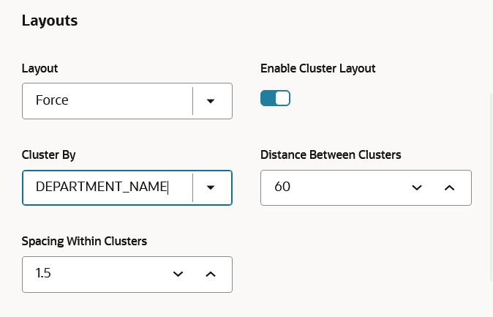The height and width of the screenshot is (317, 493).
Task: Decrease the Spacing Within Clusters value
Action: pos(178,275)
